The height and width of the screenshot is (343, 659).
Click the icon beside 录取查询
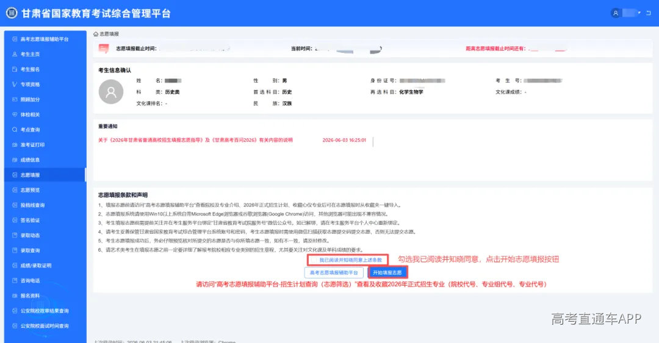click(x=15, y=250)
